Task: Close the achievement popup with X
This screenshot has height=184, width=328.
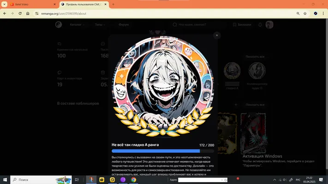Action: [x=217, y=35]
